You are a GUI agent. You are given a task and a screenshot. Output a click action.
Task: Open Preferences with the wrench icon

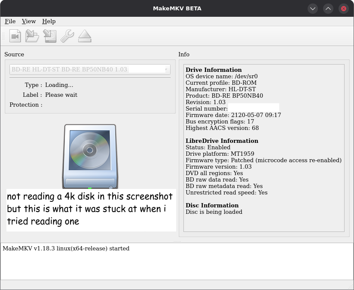click(67, 36)
